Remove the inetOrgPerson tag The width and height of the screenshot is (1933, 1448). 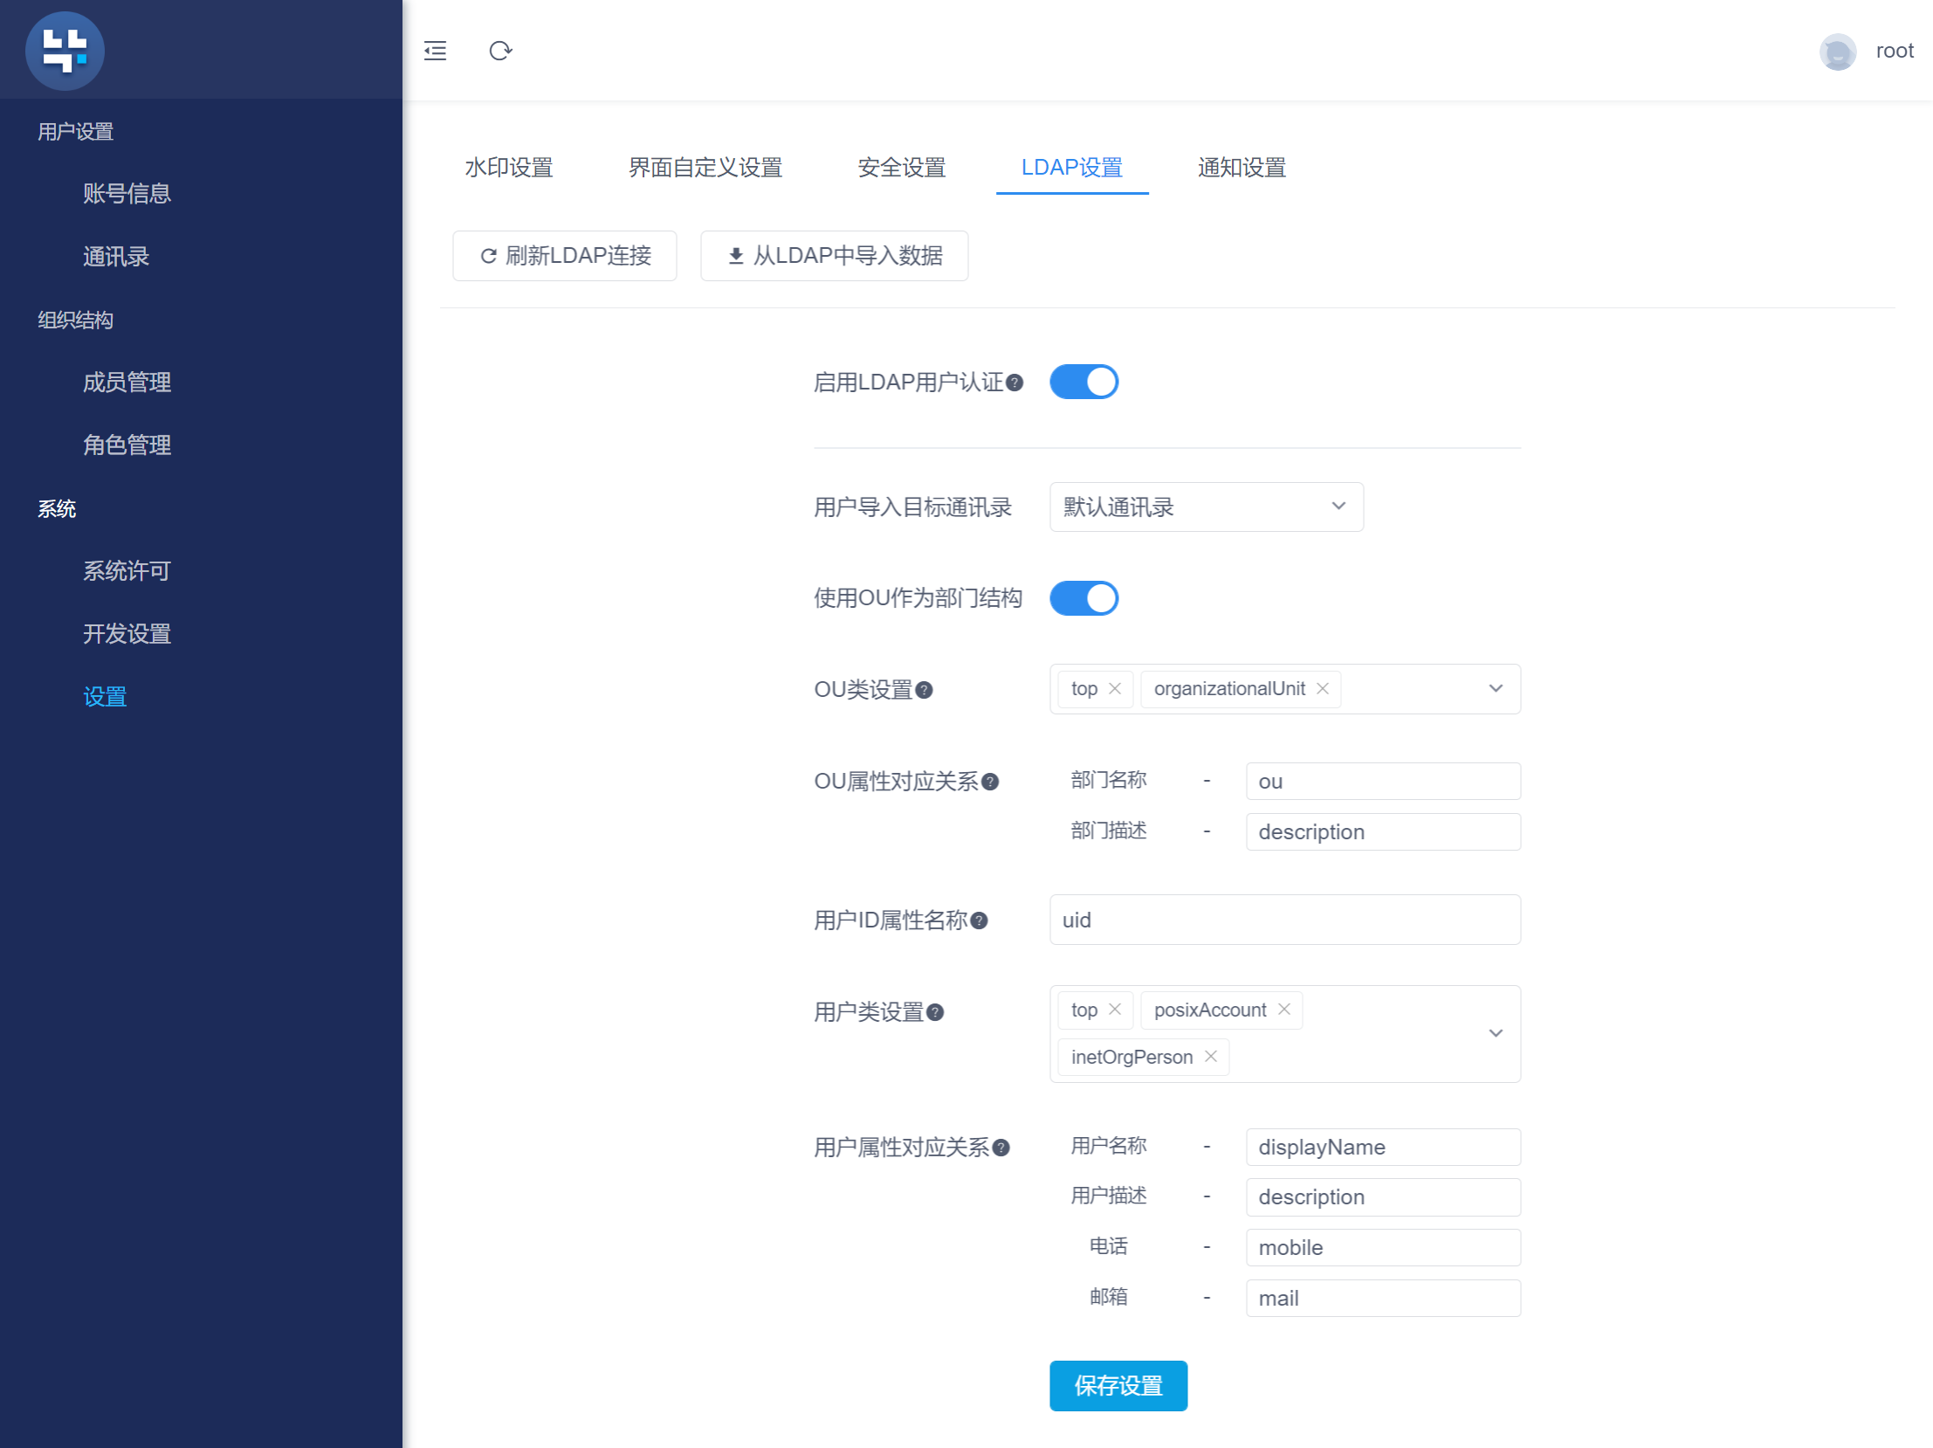click(x=1210, y=1057)
